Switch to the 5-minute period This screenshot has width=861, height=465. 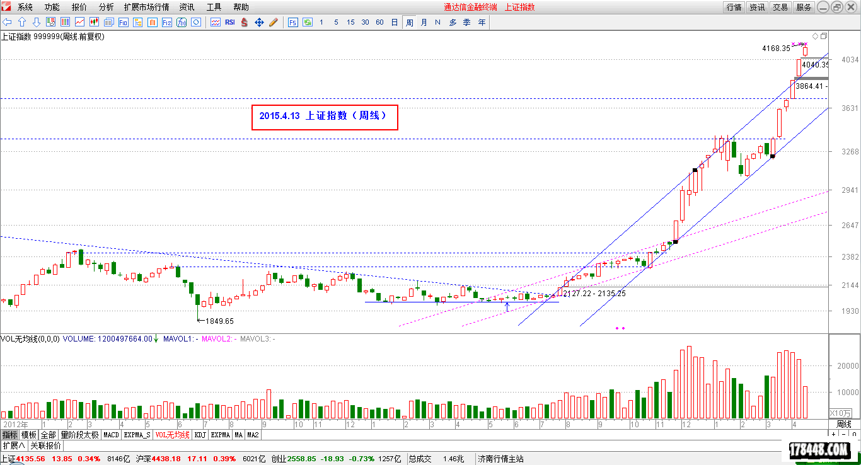pos(336,22)
